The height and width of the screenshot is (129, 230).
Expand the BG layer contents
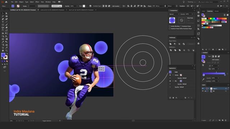click(208, 91)
